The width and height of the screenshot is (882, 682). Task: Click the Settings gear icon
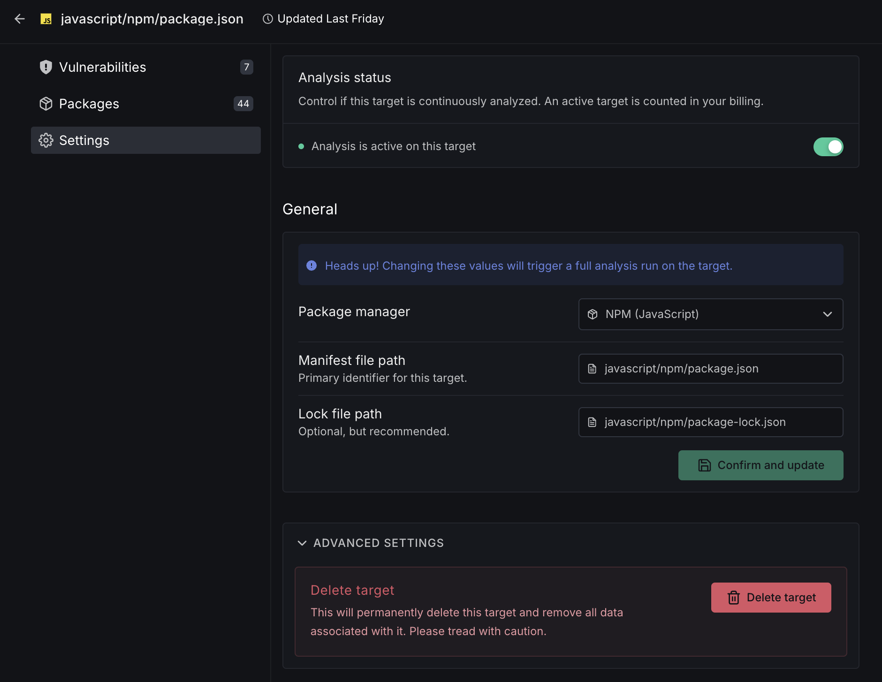tap(46, 140)
